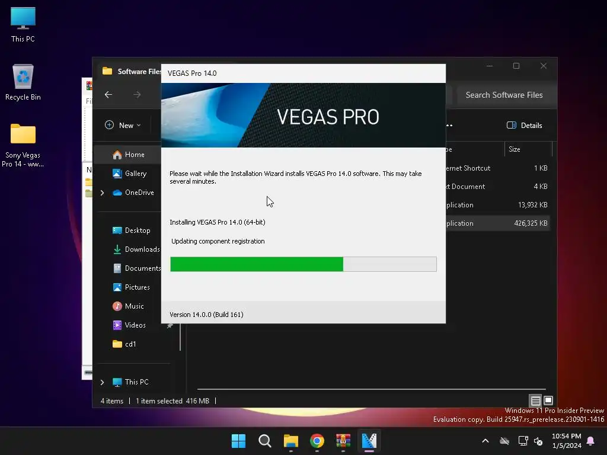Viewport: 607px width, 455px height.
Task: Open the Recycle Bin desktop icon
Action: tap(23, 82)
